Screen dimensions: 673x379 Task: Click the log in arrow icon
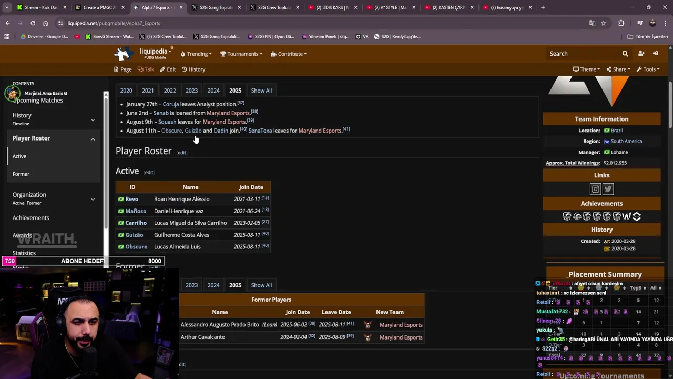point(655,54)
